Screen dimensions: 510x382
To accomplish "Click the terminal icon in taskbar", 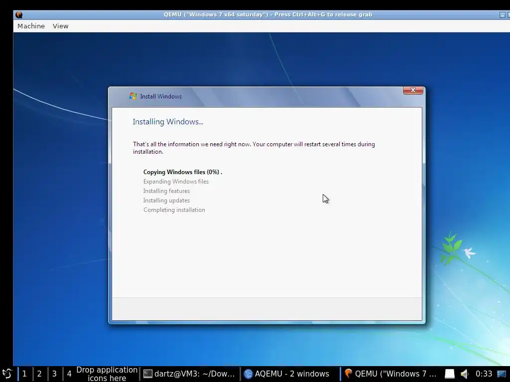I will click(x=148, y=374).
